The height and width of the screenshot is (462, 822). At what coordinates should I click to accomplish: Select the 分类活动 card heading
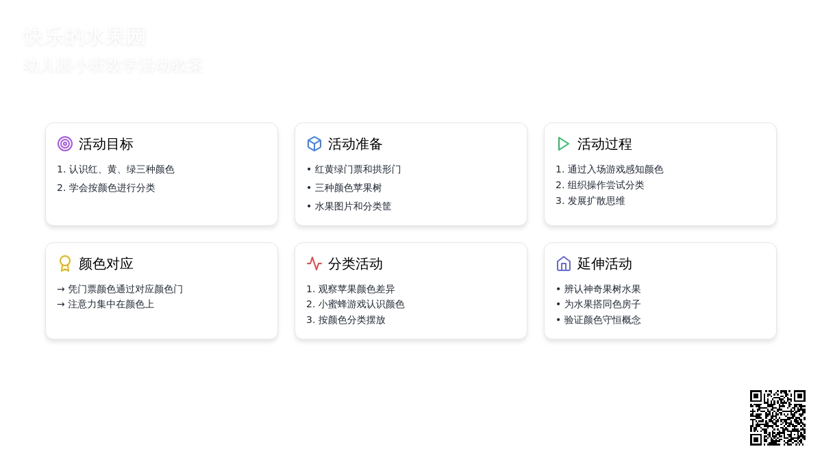tap(355, 264)
